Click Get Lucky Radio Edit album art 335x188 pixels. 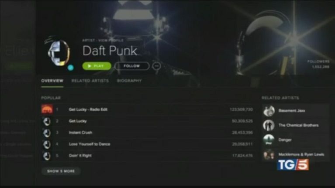[x=47, y=109]
